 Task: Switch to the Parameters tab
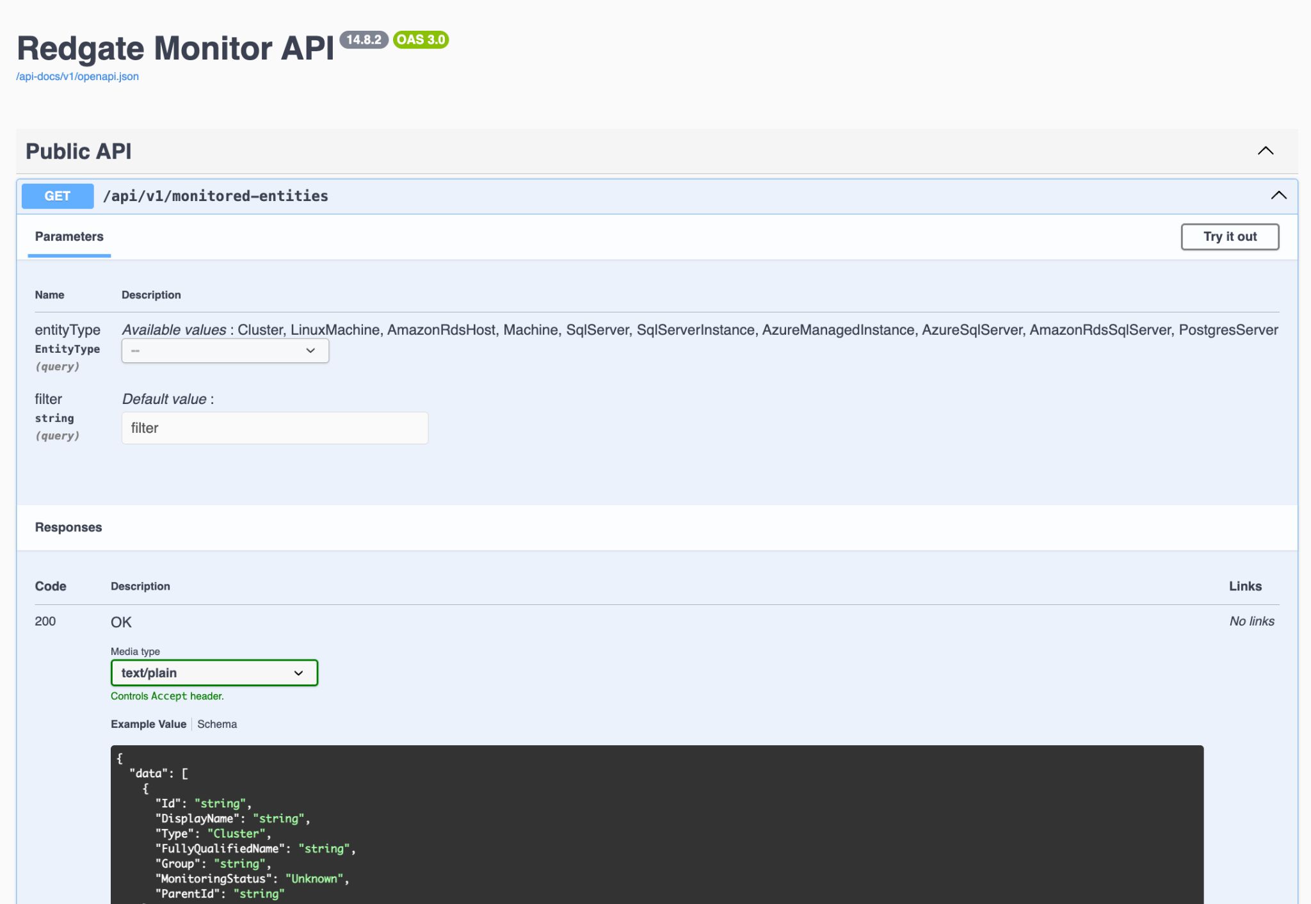point(68,236)
